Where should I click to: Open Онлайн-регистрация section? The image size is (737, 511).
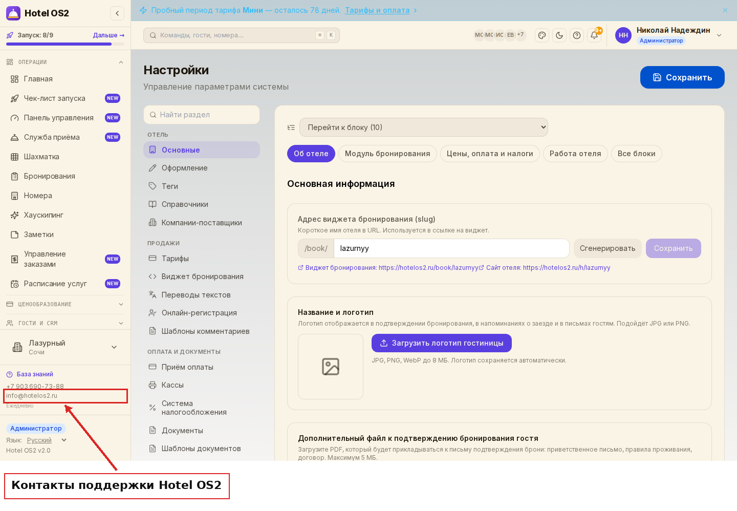click(202, 313)
